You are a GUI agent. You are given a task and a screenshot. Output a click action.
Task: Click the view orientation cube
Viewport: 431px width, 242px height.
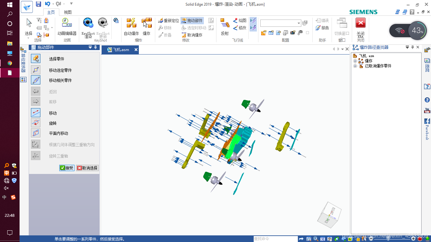point(329,215)
